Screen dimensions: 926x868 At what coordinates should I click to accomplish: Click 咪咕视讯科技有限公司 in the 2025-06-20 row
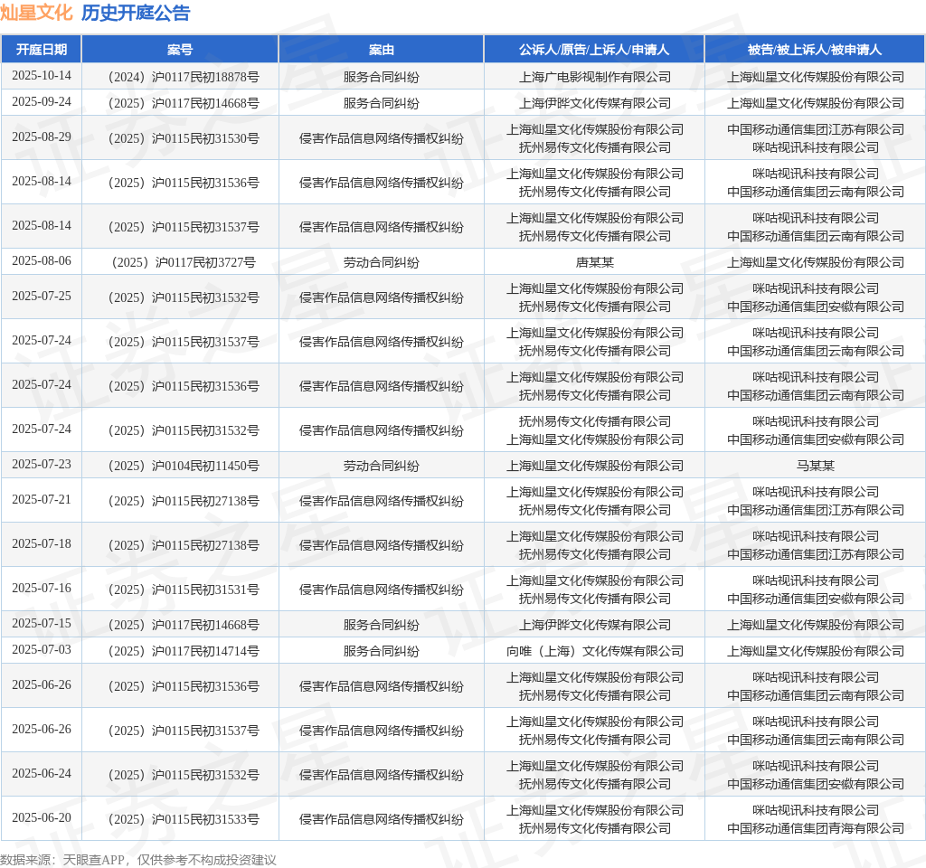pyautogui.click(x=816, y=810)
